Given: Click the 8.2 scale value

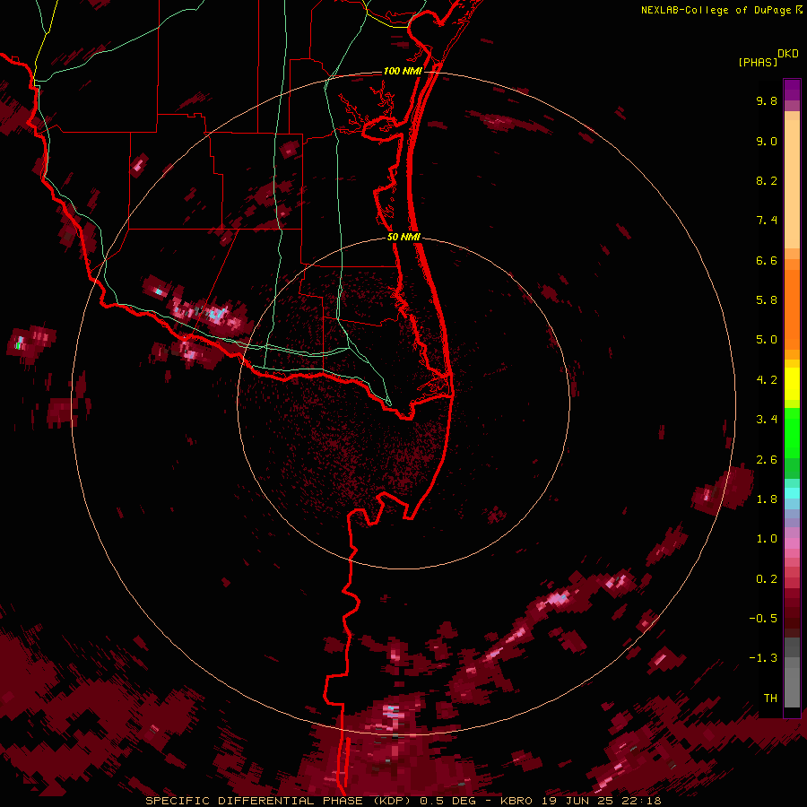Looking at the screenshot, I should (x=767, y=181).
